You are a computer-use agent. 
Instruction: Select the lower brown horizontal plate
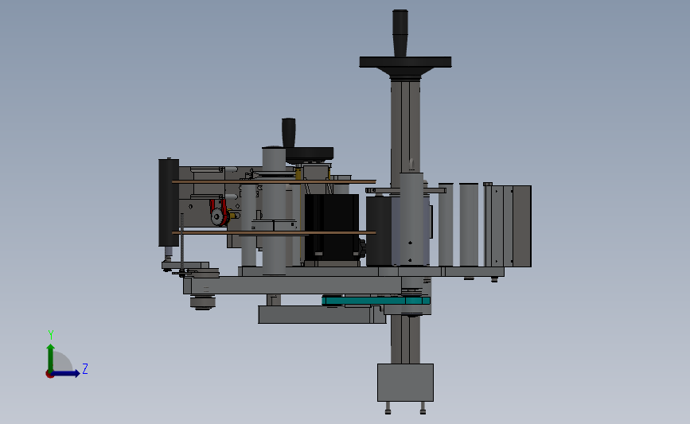coord(274,232)
